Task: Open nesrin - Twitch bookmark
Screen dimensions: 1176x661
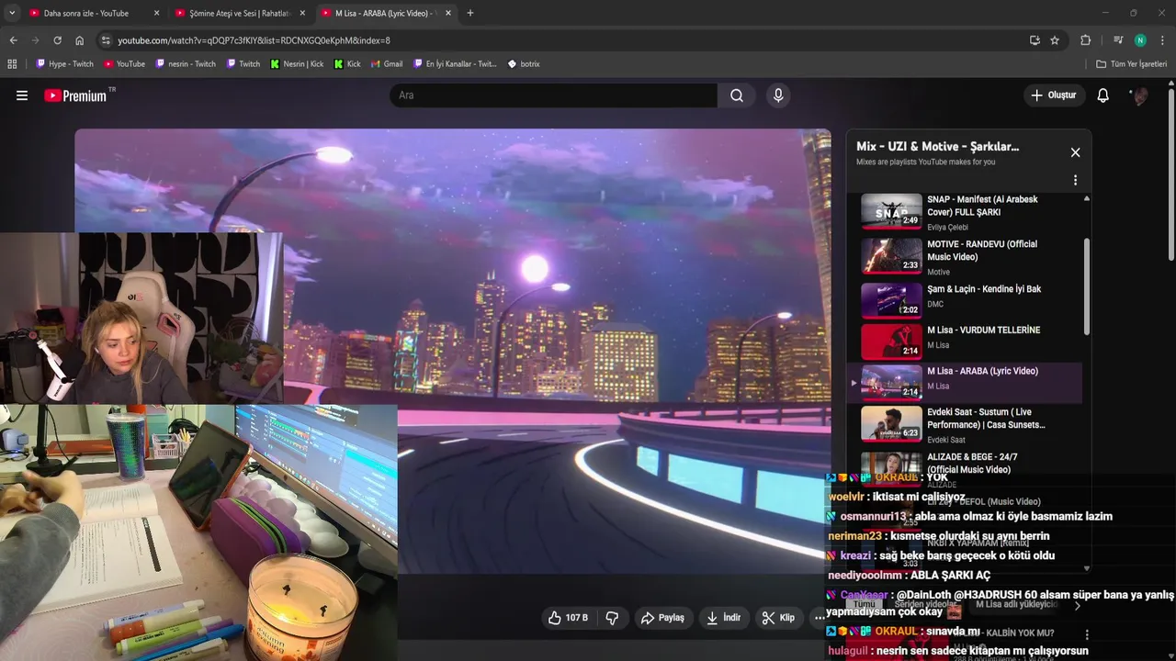Action: coord(186,64)
